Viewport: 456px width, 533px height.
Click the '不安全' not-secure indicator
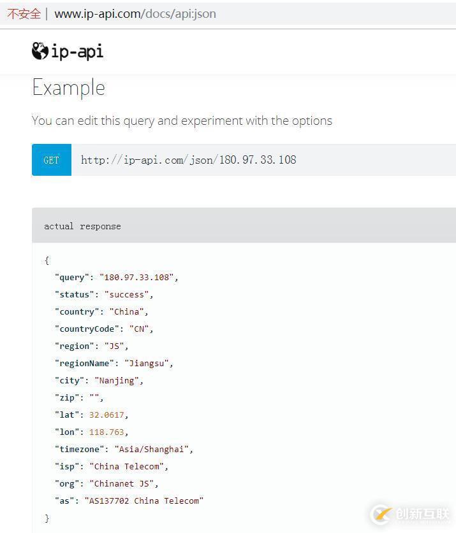24,14
